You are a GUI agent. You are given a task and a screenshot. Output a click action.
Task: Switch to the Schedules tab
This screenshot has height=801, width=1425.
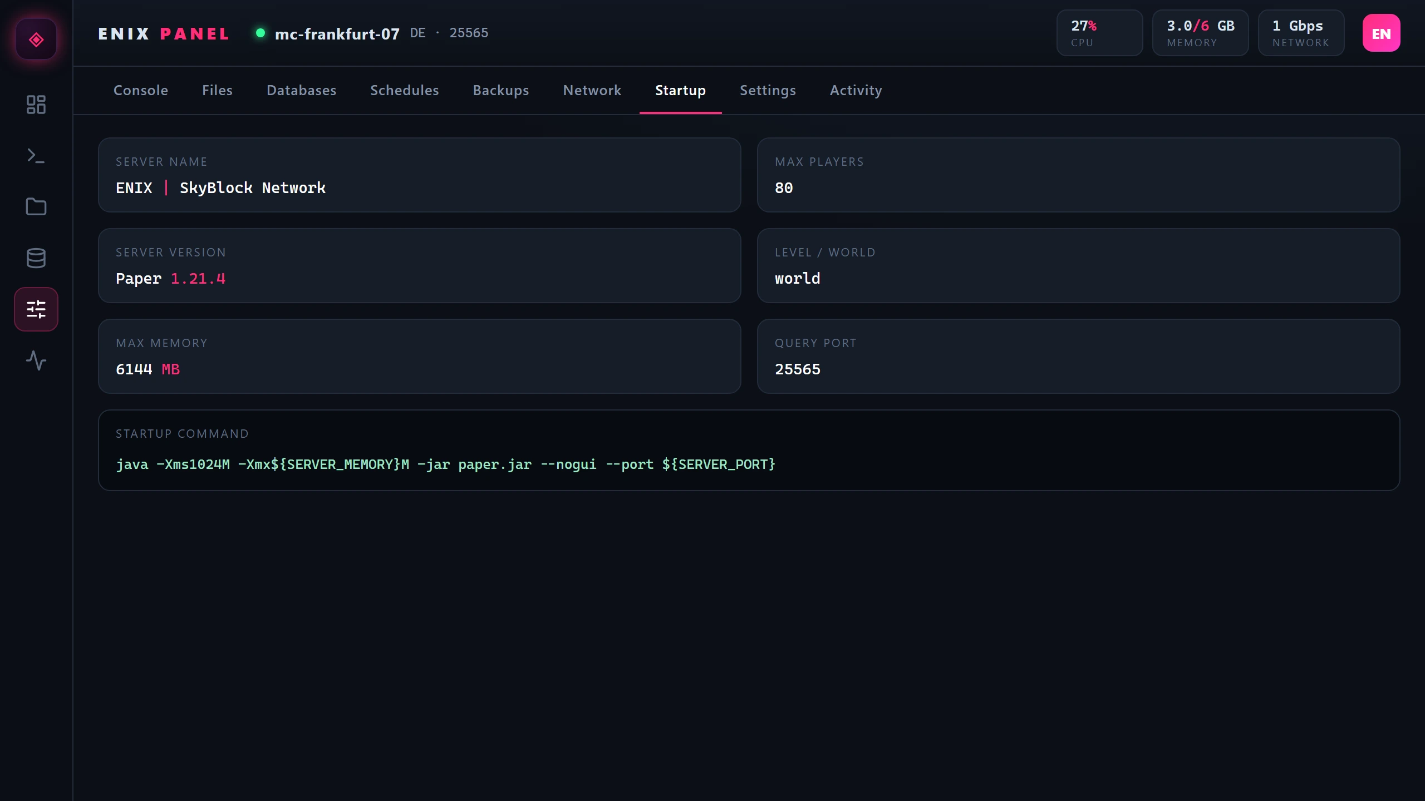coord(405,90)
